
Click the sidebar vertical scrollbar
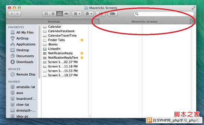pos(39,52)
